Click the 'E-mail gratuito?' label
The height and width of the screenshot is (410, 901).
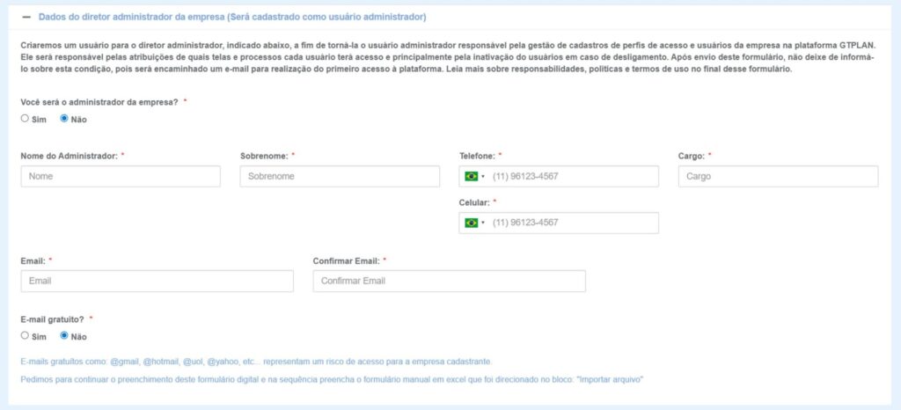coord(52,318)
